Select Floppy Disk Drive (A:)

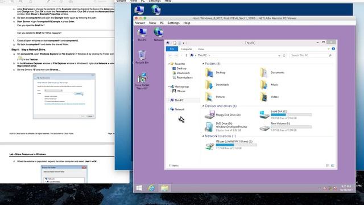click(x=222, y=115)
